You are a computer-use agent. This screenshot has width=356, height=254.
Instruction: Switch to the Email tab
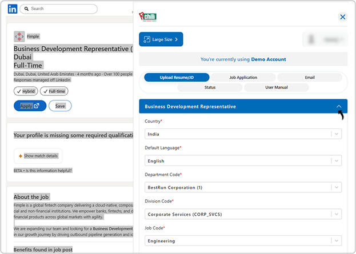point(309,78)
